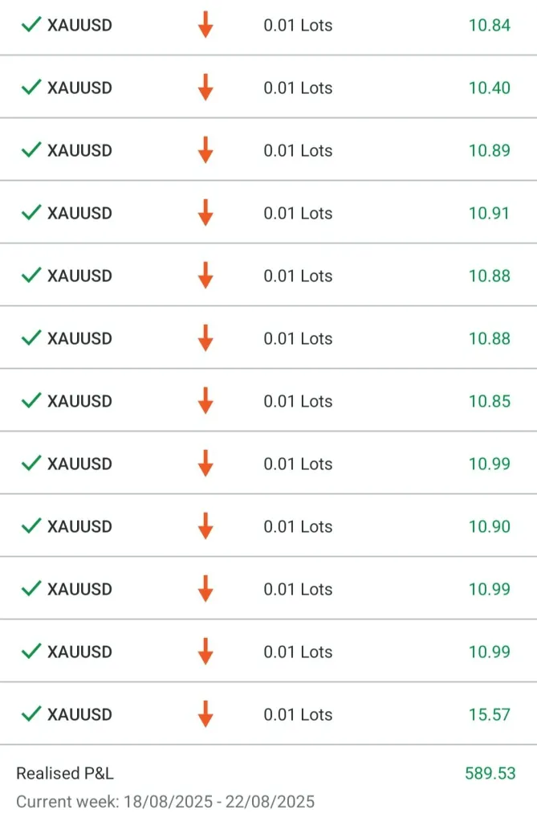This screenshot has height=822, width=537.
Task: Open the XAUUSD trade with 15.57 profit
Action: [79, 714]
